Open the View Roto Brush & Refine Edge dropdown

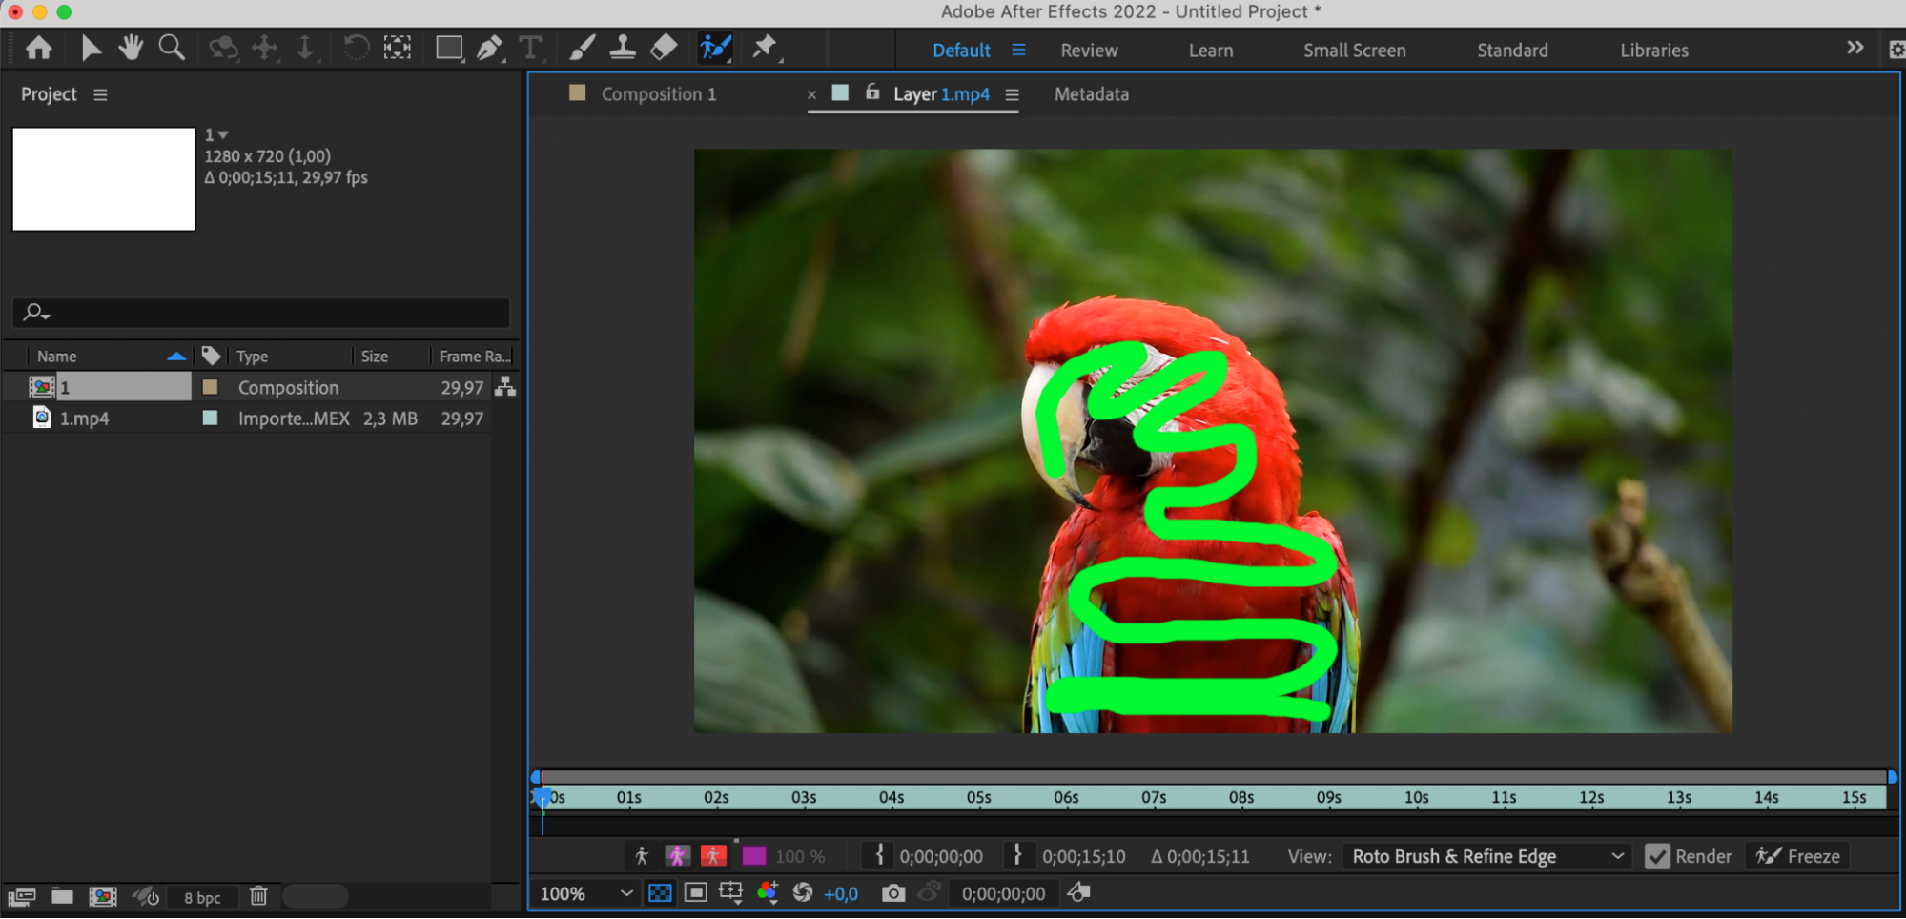point(1487,856)
